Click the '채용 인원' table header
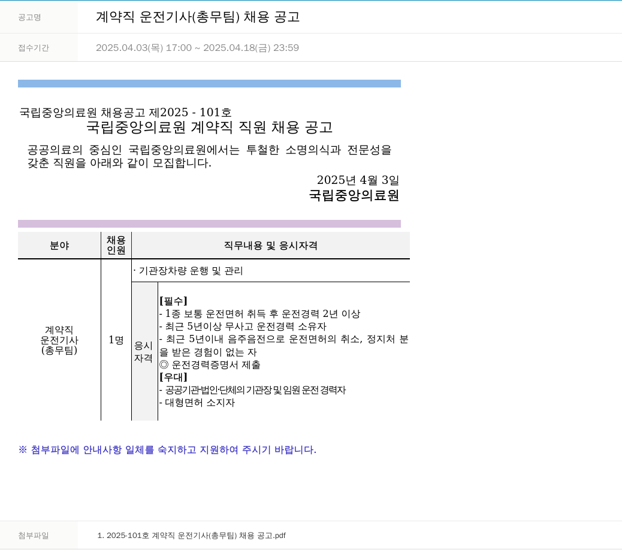622x550 pixels. pyautogui.click(x=116, y=246)
